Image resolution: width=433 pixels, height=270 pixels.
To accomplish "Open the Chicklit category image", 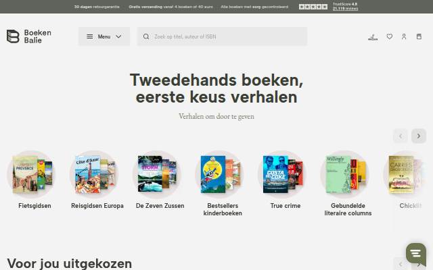I will point(405,174).
